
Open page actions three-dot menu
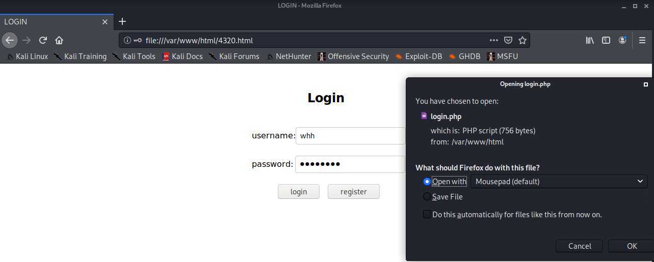pos(494,40)
